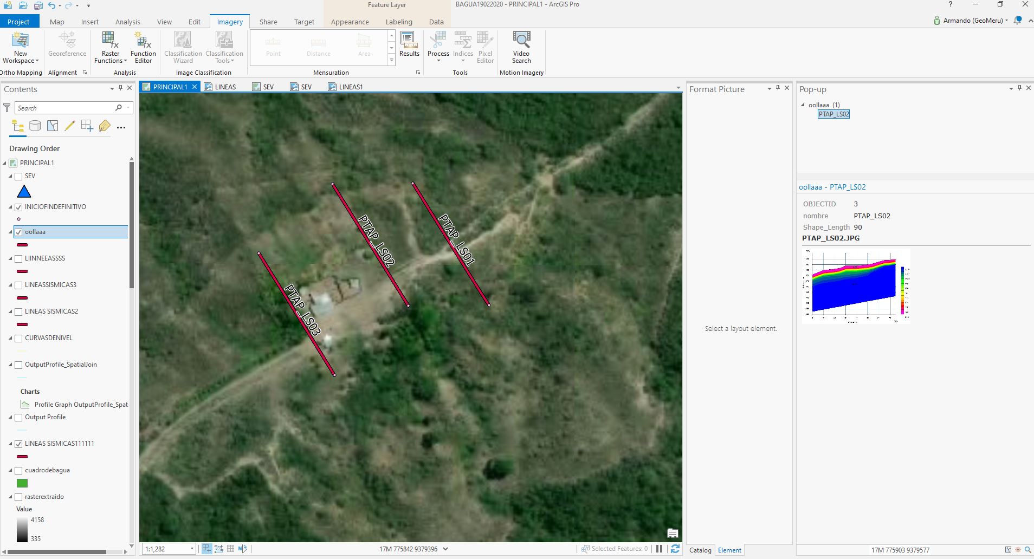Switch to the Catalog tab at bottom right
Viewport: 1034px width, 559px height.
700,550
